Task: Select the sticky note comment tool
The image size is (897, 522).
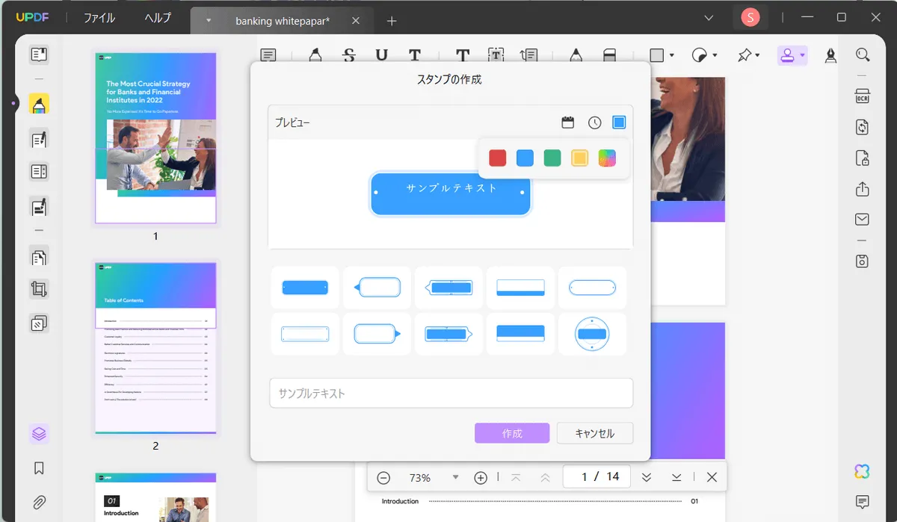Action: pyautogui.click(x=268, y=55)
